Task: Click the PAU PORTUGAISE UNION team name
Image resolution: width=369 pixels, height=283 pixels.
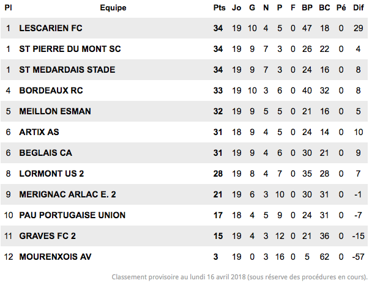Action: tap(72, 215)
